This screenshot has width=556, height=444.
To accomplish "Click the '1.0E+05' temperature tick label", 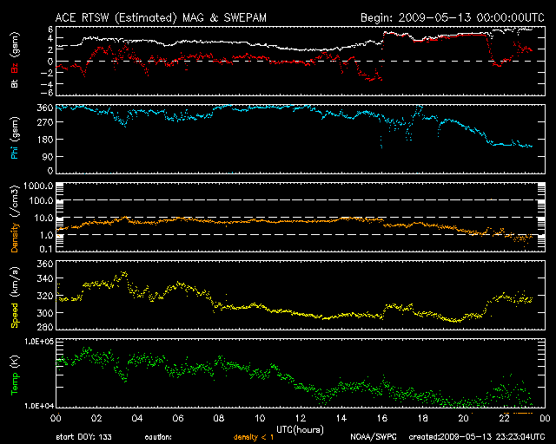I will point(38,342).
